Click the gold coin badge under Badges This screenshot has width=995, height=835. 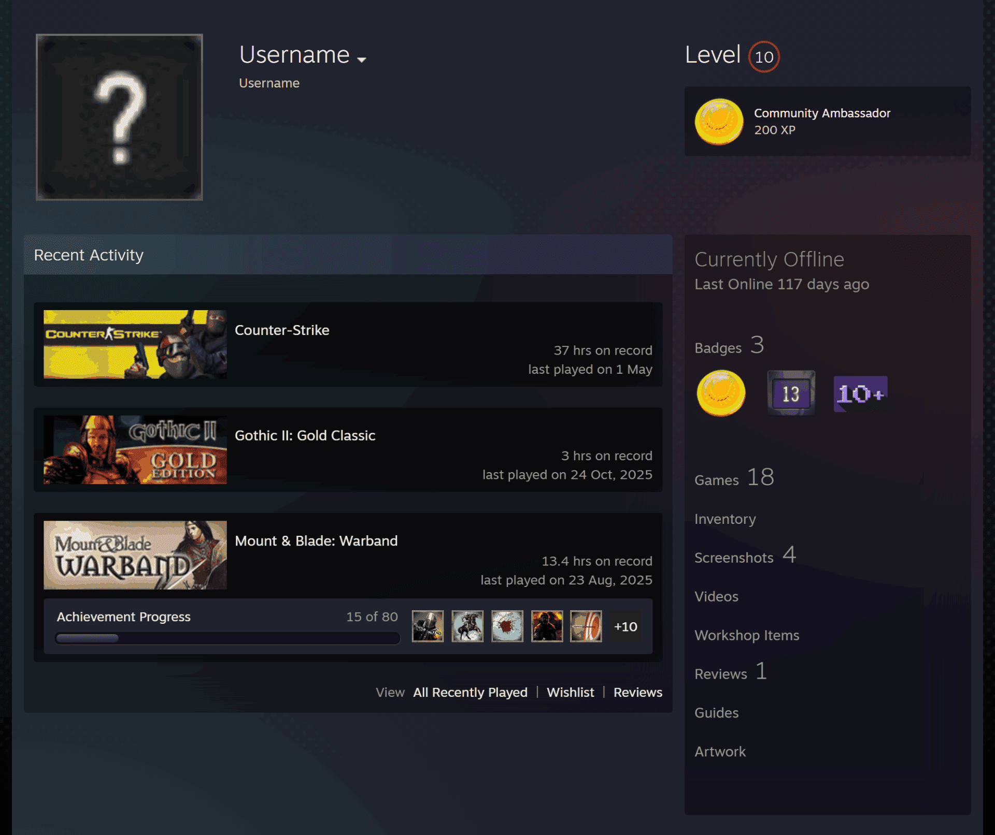tap(721, 393)
